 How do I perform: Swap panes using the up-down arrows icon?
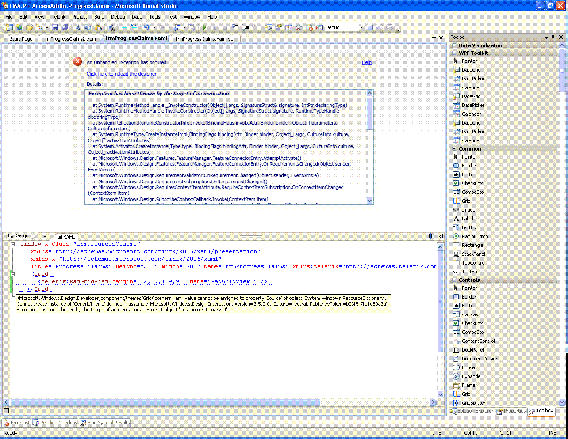[43, 236]
